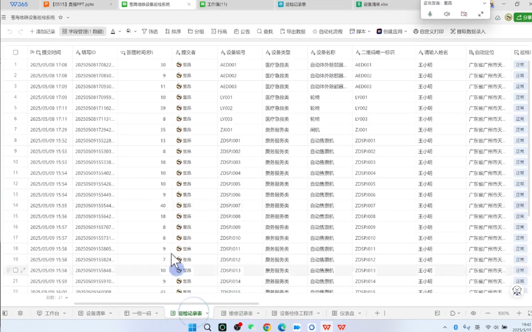Click the zoom in plus button
Viewport: 532px width, 332px height.
(519, 313)
